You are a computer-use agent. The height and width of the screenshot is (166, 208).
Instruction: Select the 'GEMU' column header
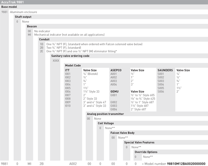(115, 92)
